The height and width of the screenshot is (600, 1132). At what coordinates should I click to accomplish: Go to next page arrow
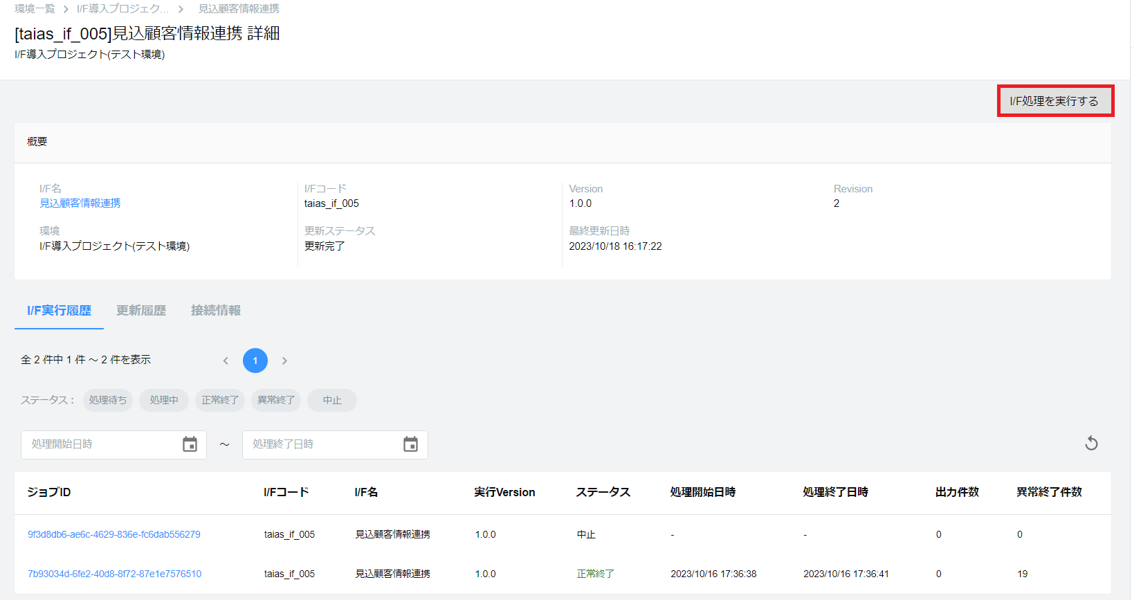tap(284, 361)
